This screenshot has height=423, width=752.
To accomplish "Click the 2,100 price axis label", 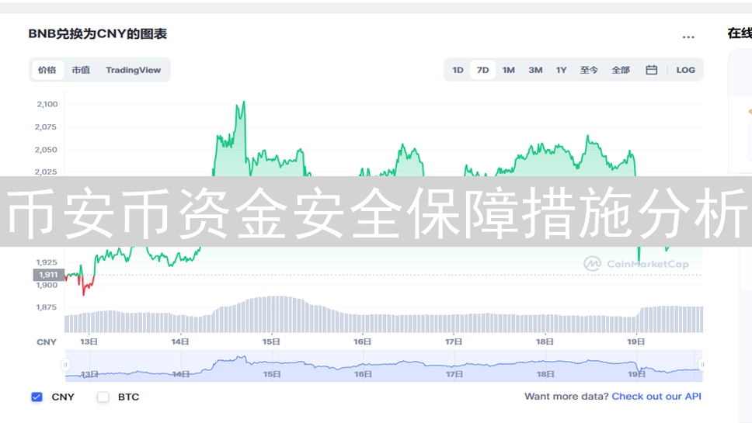I will [x=47, y=105].
